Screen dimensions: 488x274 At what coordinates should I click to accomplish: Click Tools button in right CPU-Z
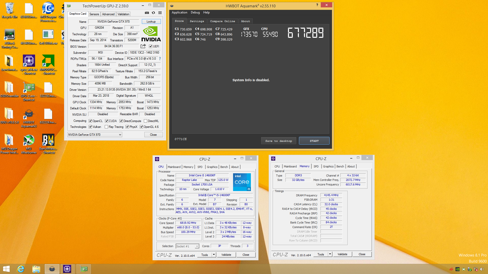tap(321, 254)
